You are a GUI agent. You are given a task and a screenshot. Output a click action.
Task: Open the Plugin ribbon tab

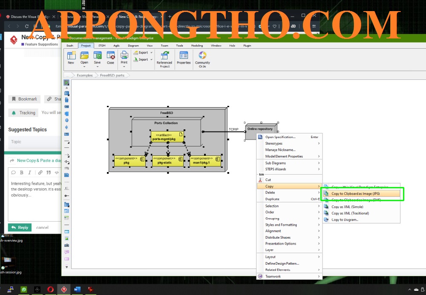[x=247, y=46]
